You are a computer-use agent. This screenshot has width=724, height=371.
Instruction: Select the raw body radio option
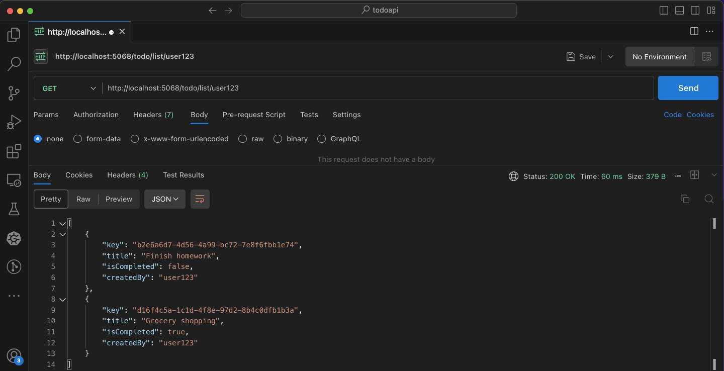pyautogui.click(x=243, y=139)
